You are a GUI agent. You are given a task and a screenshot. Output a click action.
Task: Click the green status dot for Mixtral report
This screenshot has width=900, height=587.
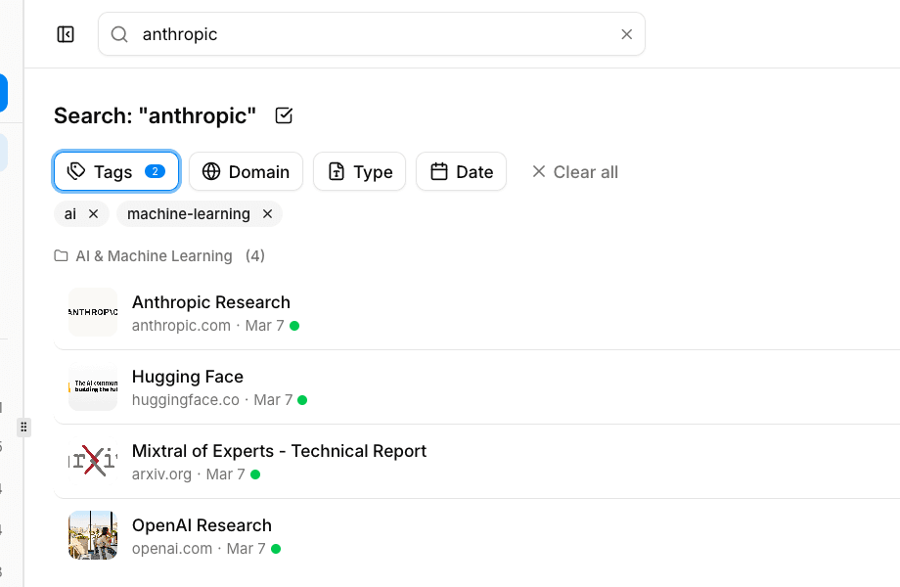point(255,474)
